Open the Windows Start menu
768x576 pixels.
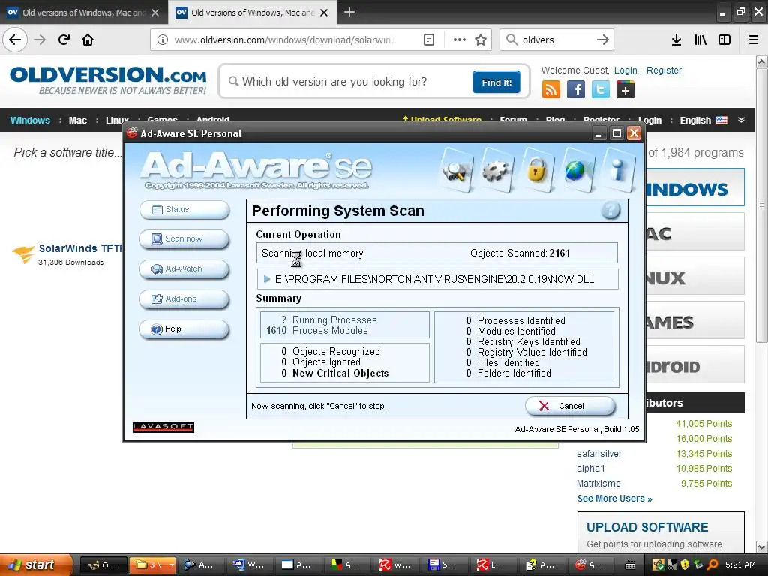[36, 565]
